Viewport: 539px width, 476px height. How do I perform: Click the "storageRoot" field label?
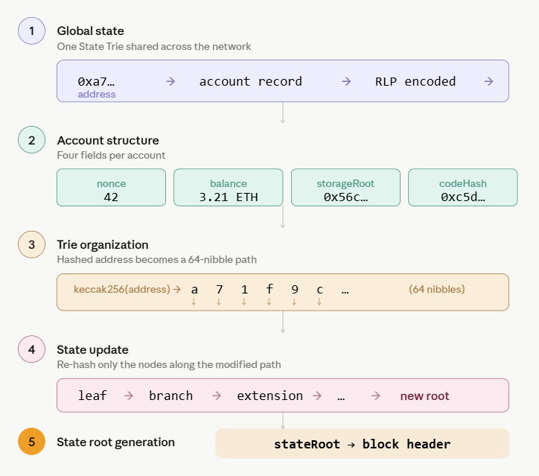coord(345,184)
